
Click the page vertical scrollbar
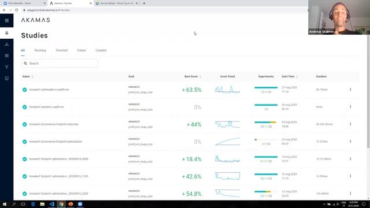pos(368,92)
